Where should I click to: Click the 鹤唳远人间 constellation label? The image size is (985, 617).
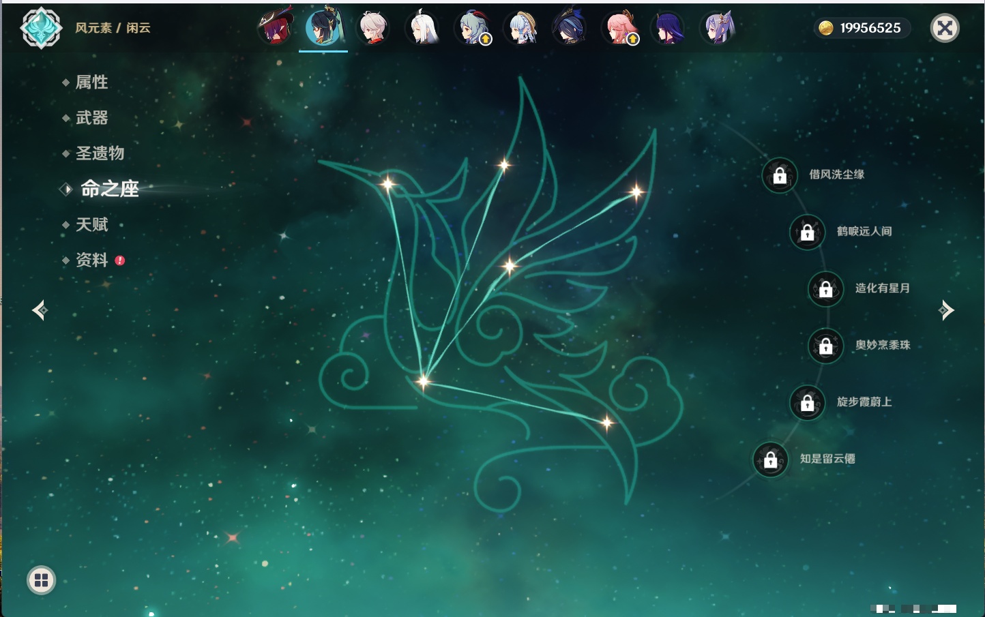point(864,231)
